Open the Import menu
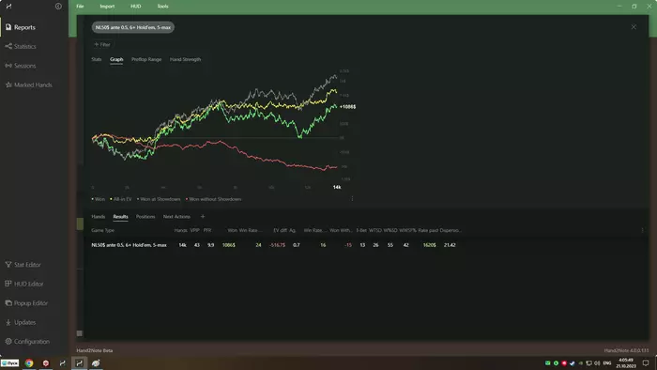 click(107, 7)
